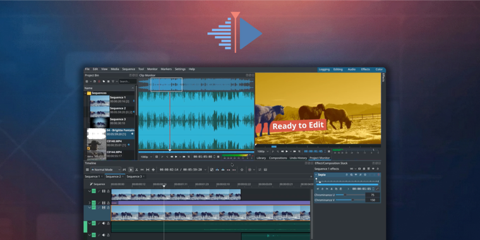Open the Library panel tab

[261, 158]
